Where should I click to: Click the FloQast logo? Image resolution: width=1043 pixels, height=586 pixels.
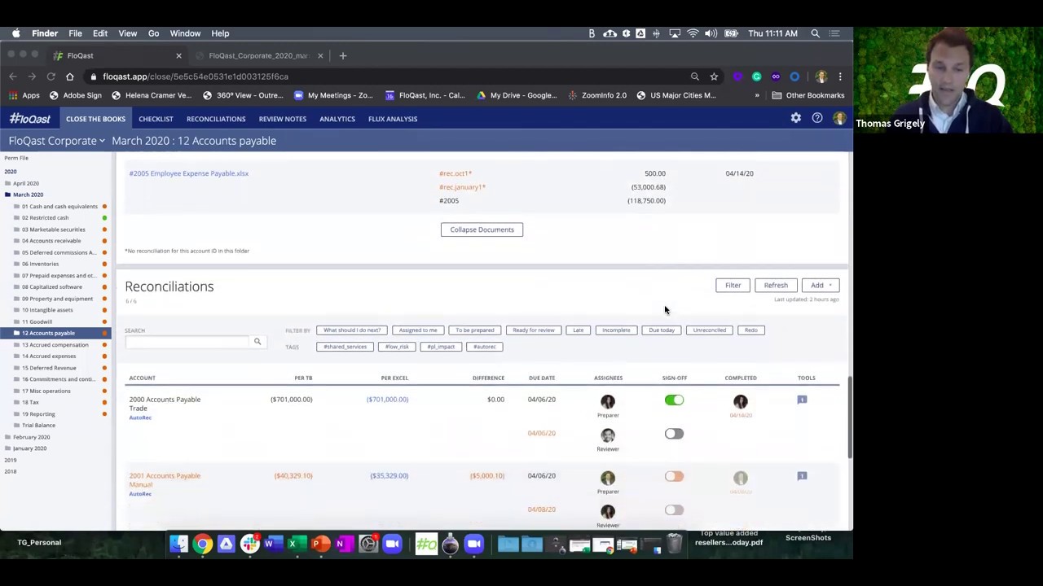pyautogui.click(x=29, y=119)
